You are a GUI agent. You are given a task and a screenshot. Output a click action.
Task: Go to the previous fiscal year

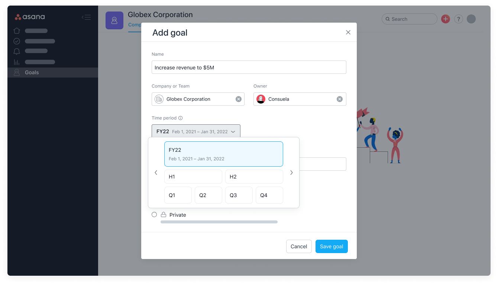(156, 173)
